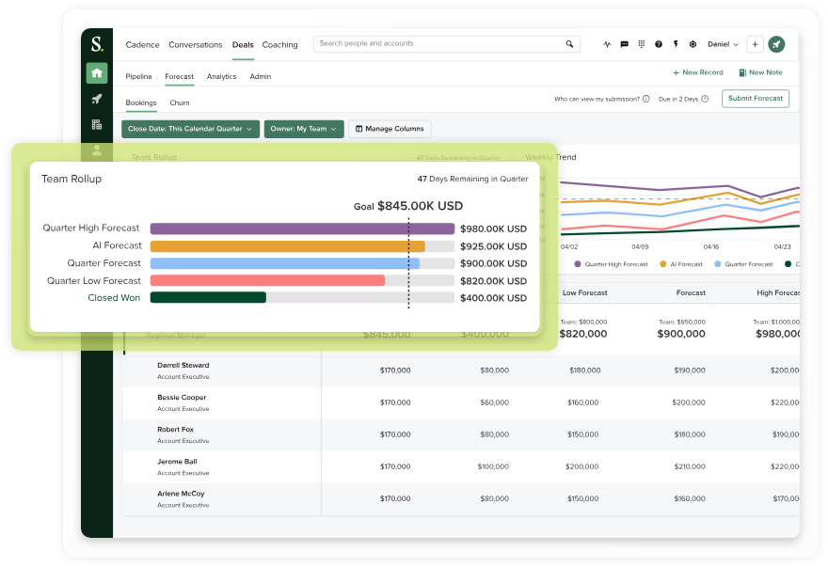Viewport: 828px width, 567px height.
Task: Select Bessie Cooper row name
Action: tap(182, 398)
